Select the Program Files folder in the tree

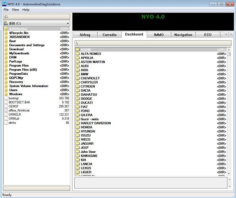point(19,65)
